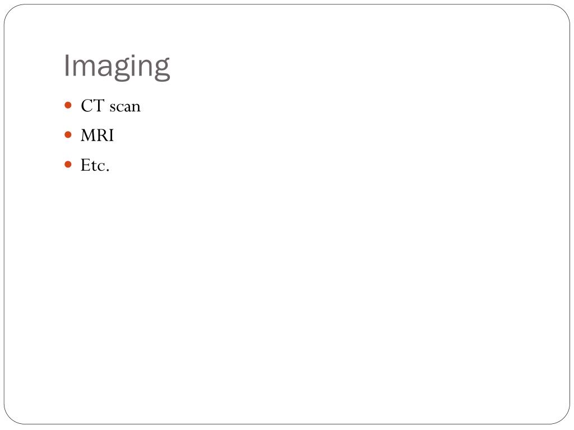
Task: Click the orange bullet beside CT scan
Action: tap(68, 105)
